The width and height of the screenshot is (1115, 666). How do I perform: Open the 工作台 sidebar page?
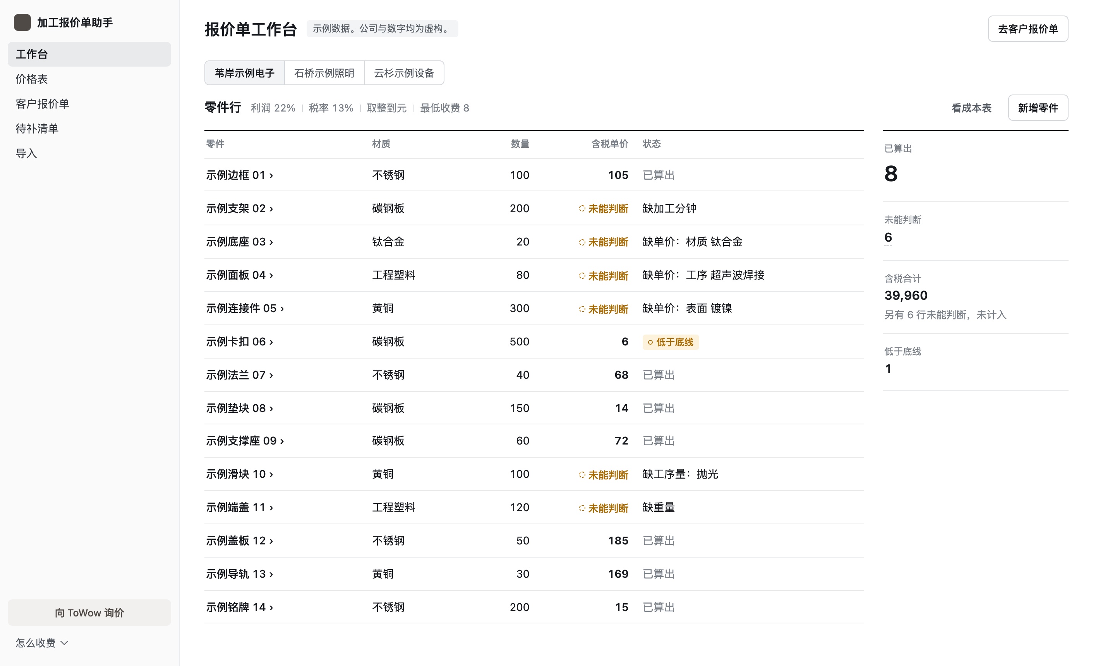pos(89,54)
